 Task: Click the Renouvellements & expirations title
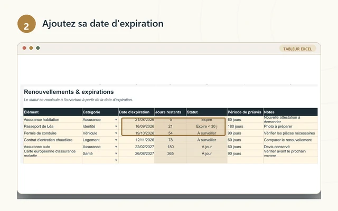69,92
